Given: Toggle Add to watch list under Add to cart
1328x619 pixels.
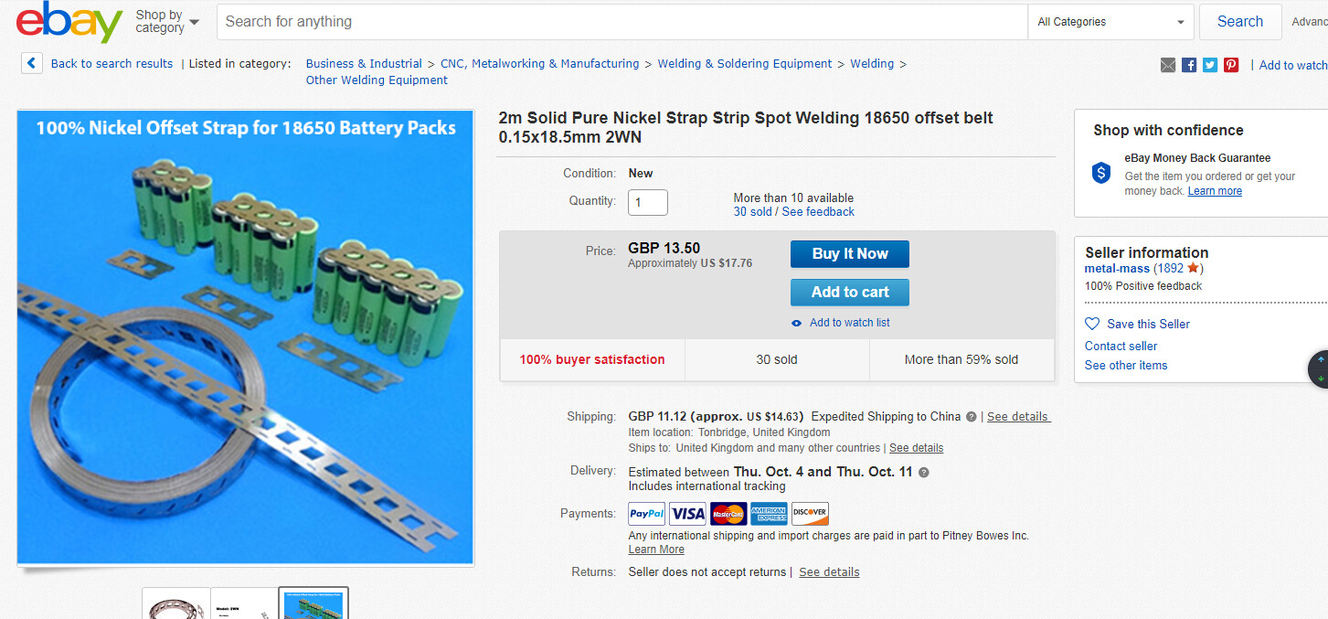Looking at the screenshot, I should [849, 323].
